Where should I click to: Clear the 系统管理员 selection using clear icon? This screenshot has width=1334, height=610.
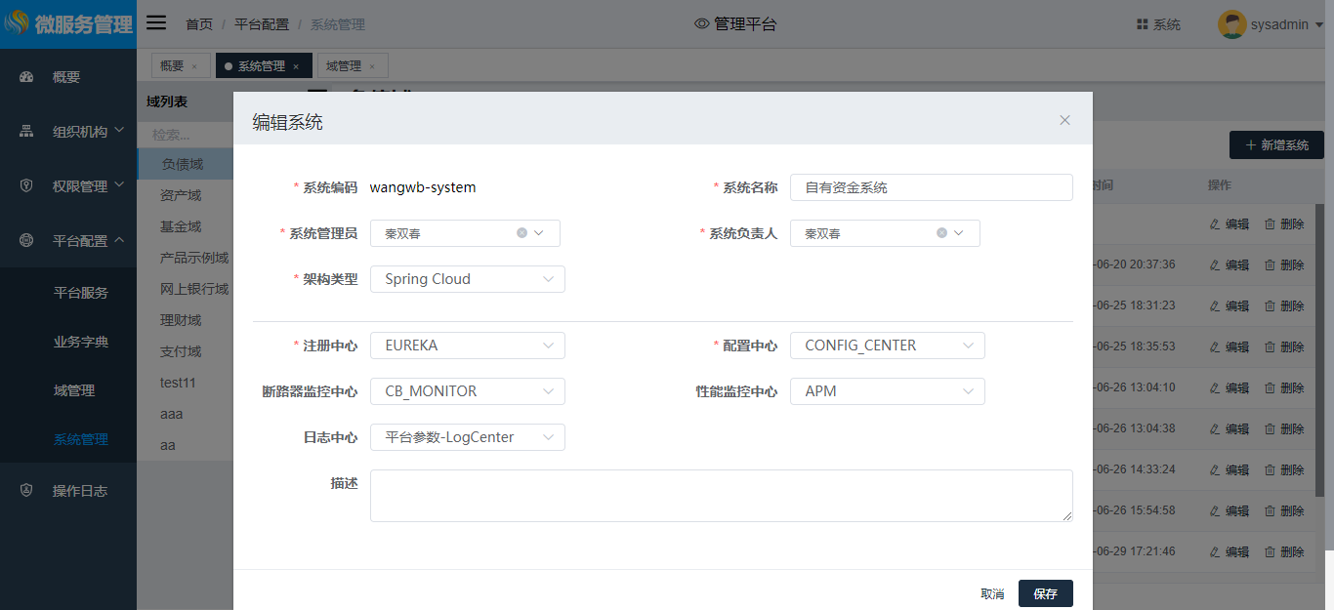pyautogui.click(x=521, y=233)
